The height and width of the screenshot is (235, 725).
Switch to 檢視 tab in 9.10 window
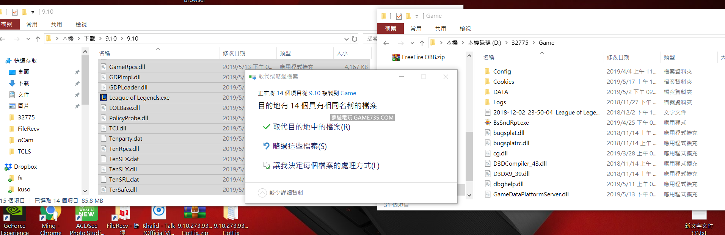81,24
